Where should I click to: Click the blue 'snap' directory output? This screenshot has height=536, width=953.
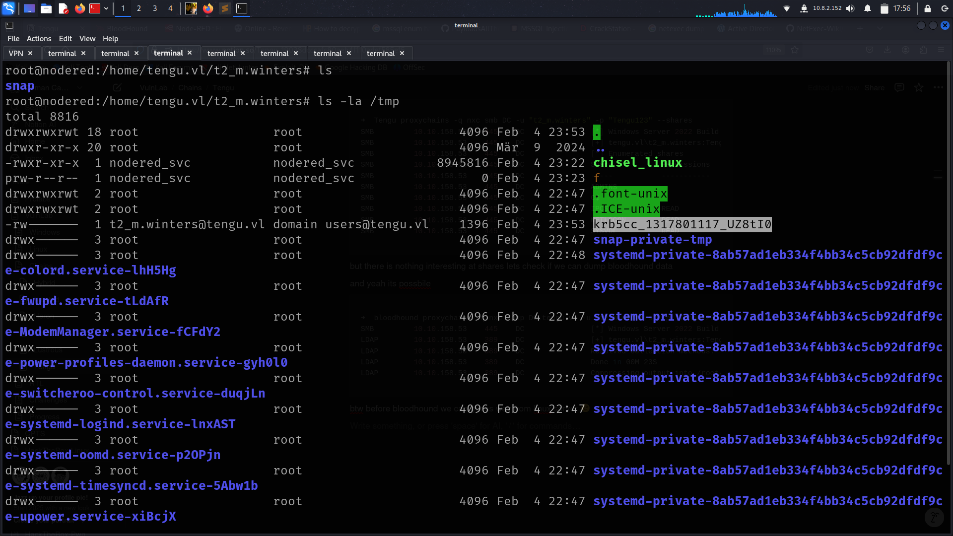20,86
